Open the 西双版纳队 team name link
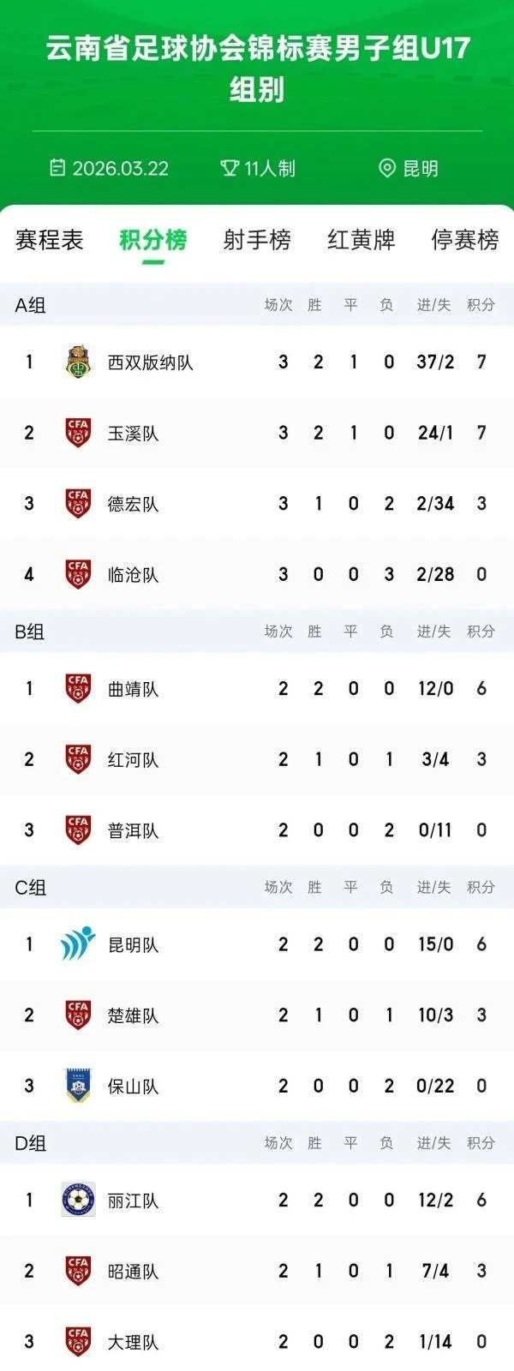 pyautogui.click(x=150, y=362)
